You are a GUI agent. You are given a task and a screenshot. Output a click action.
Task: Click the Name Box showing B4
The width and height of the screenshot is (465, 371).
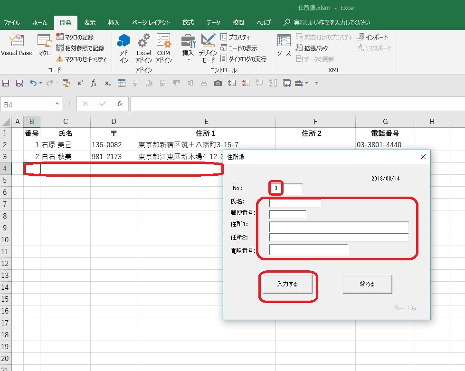(28, 104)
